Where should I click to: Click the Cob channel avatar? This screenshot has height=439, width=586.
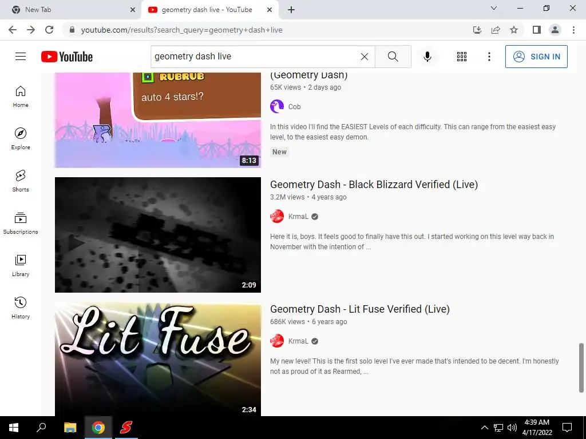[x=277, y=106]
